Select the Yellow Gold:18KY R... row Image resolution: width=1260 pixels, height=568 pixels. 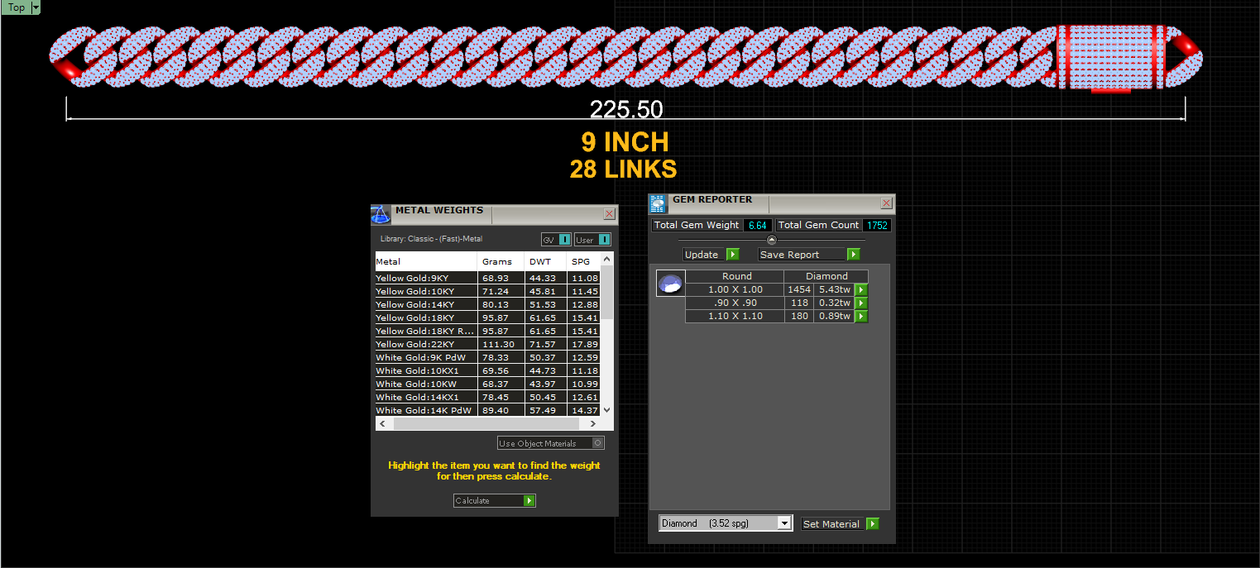(x=488, y=331)
